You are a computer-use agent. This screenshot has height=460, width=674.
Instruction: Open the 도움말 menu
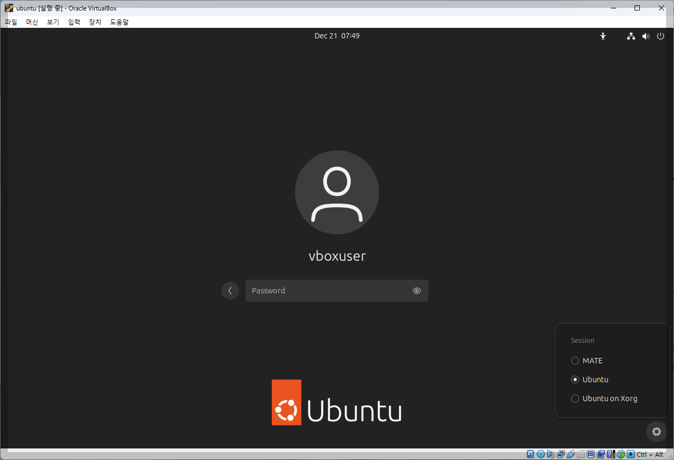(x=119, y=22)
